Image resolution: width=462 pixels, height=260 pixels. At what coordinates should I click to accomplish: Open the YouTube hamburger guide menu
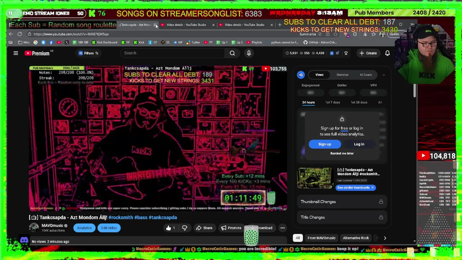point(16,53)
